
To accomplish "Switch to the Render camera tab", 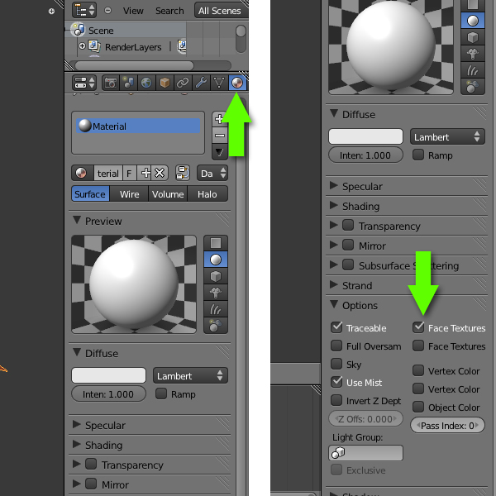I will (x=111, y=83).
